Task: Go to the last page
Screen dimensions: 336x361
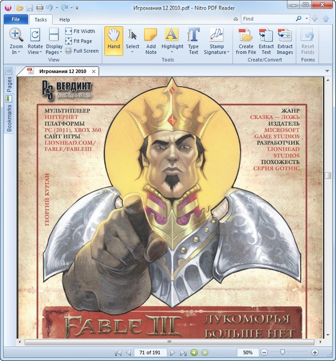Action: point(183,353)
